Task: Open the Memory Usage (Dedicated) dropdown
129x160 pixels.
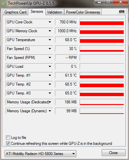Action: tap(50, 102)
